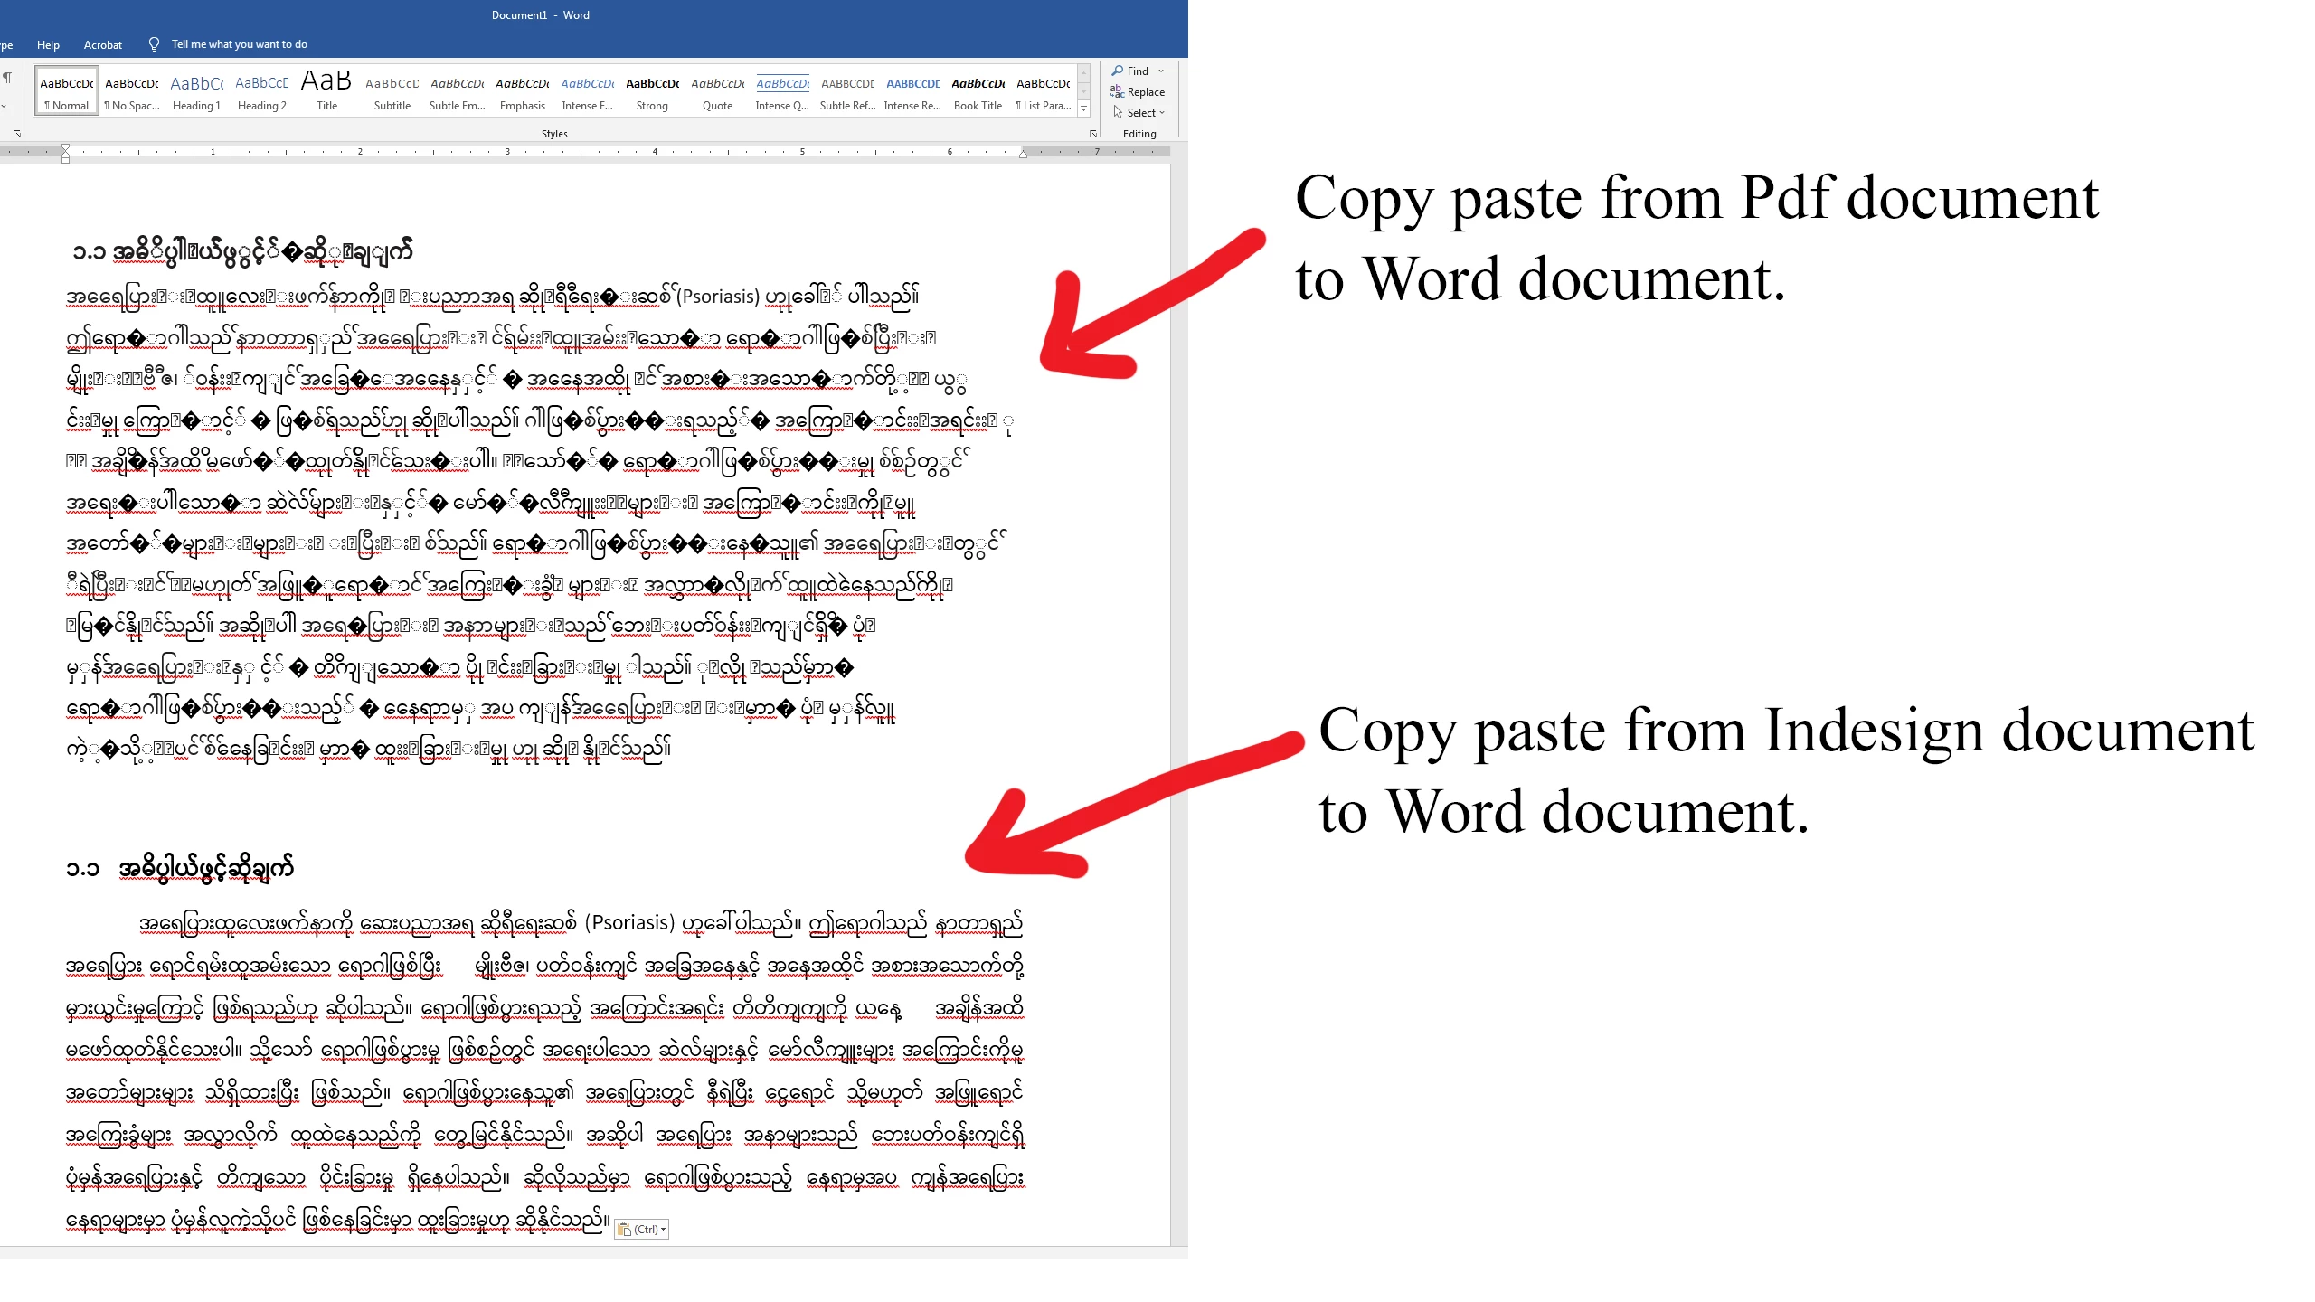Click the Select cursor icon
This screenshot has width=2315, height=1302.
(1118, 112)
